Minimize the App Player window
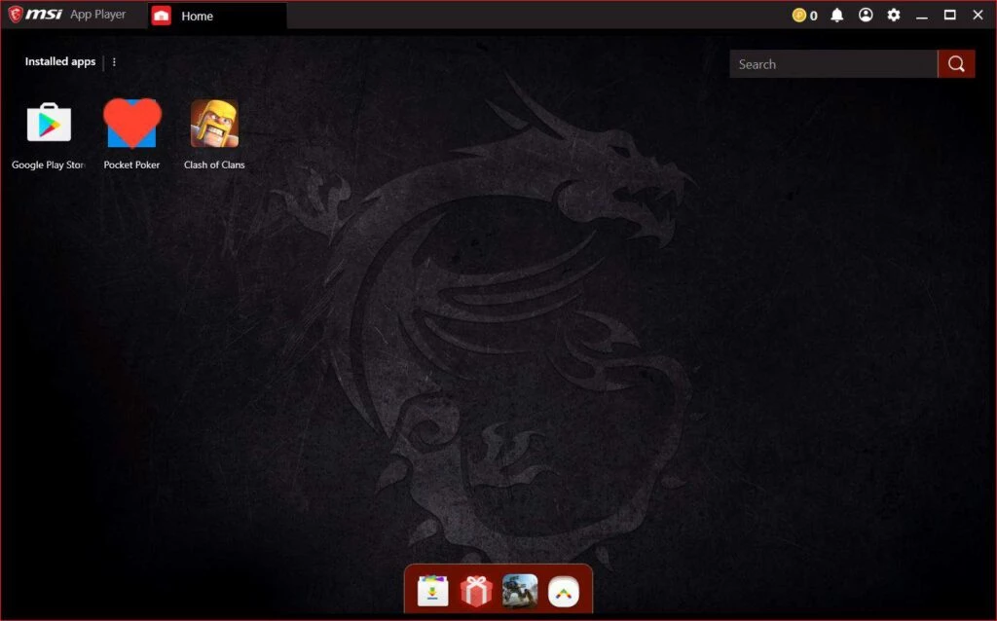This screenshot has width=997, height=621. click(x=922, y=16)
